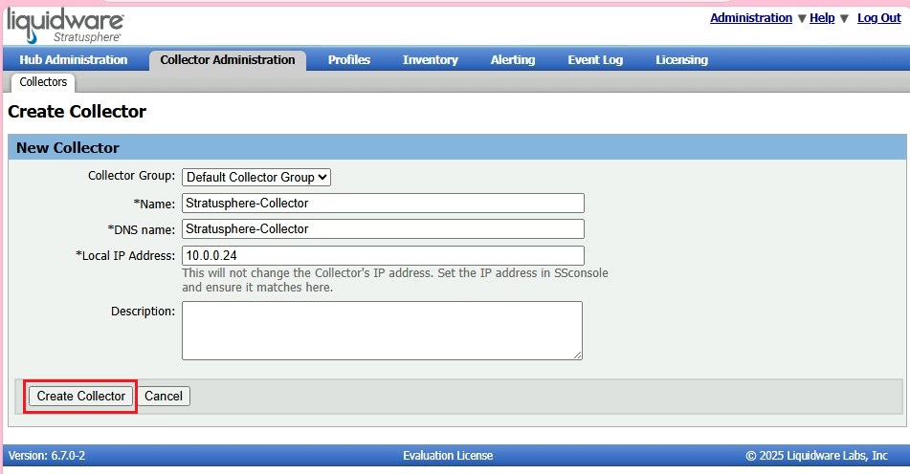The image size is (910, 474).
Task: Click the 'Create Collector' page heading
Action: point(77,111)
